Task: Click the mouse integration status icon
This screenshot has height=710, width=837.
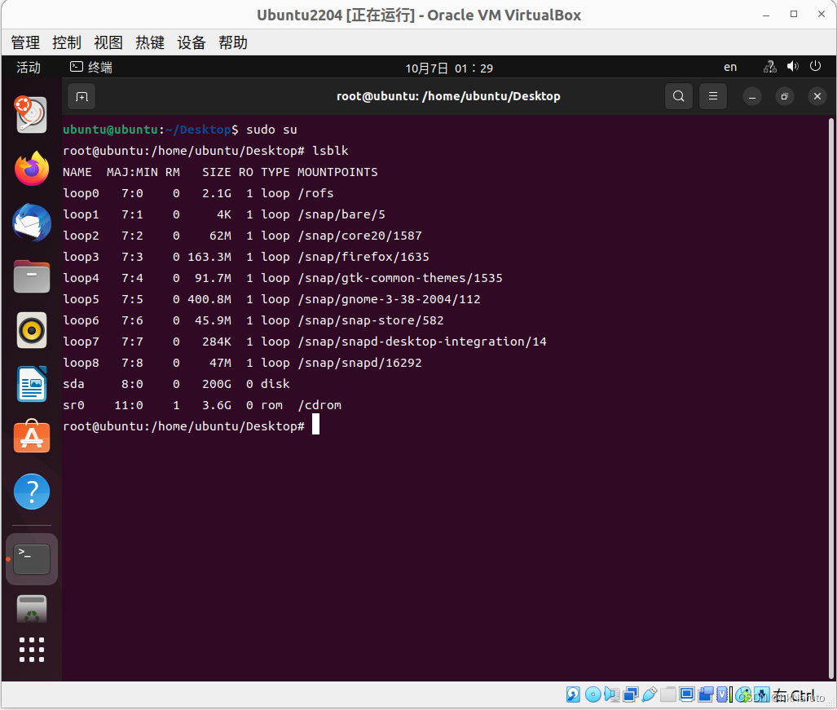Action: (743, 695)
